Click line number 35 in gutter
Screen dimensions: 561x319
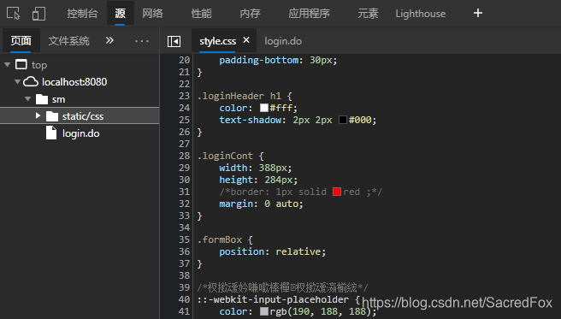[x=184, y=239]
